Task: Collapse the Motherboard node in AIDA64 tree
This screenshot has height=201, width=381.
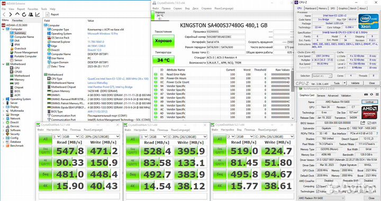Action: click(3, 64)
